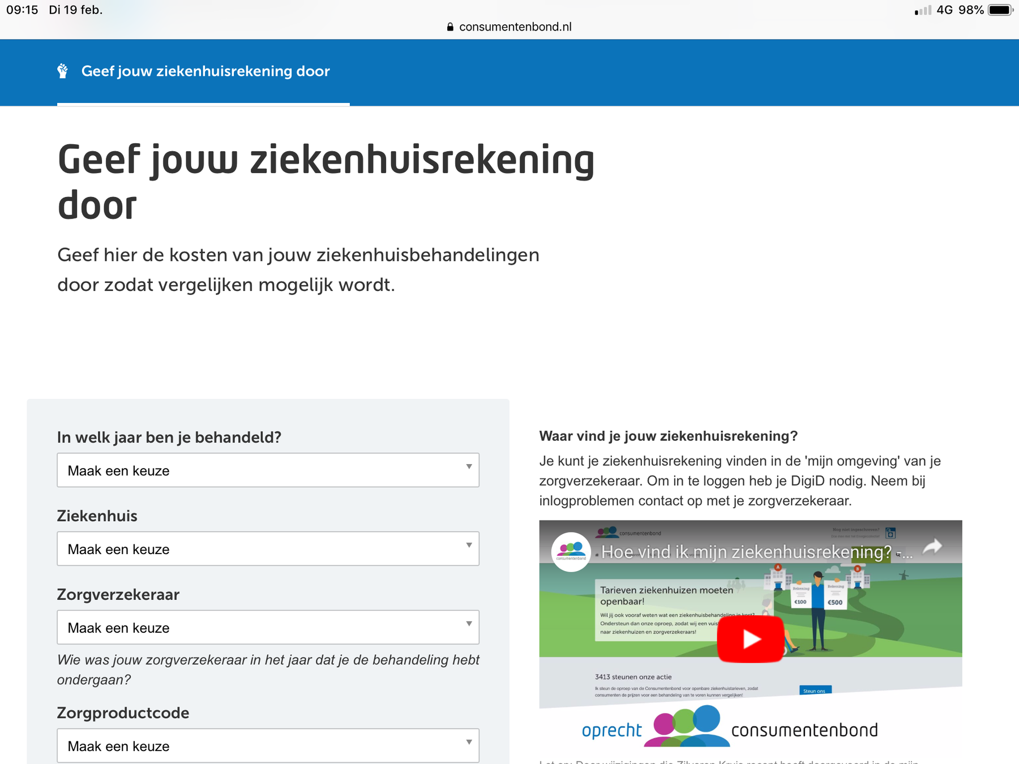Select the 'Geef jouw ziekenhuisrekening door' tab

(x=203, y=72)
